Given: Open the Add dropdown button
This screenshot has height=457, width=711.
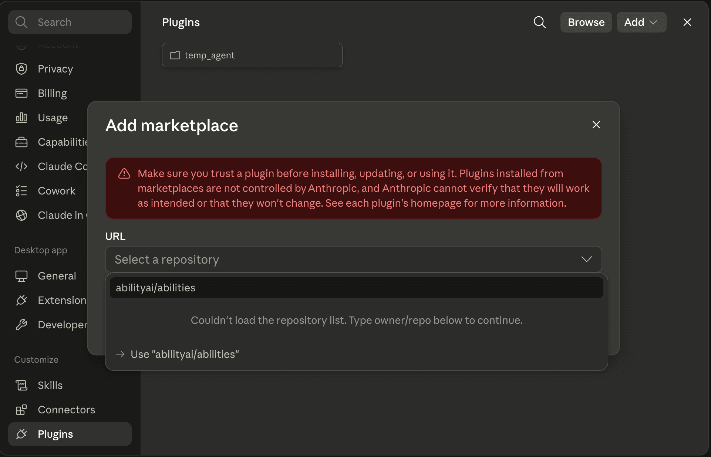Looking at the screenshot, I should [641, 22].
